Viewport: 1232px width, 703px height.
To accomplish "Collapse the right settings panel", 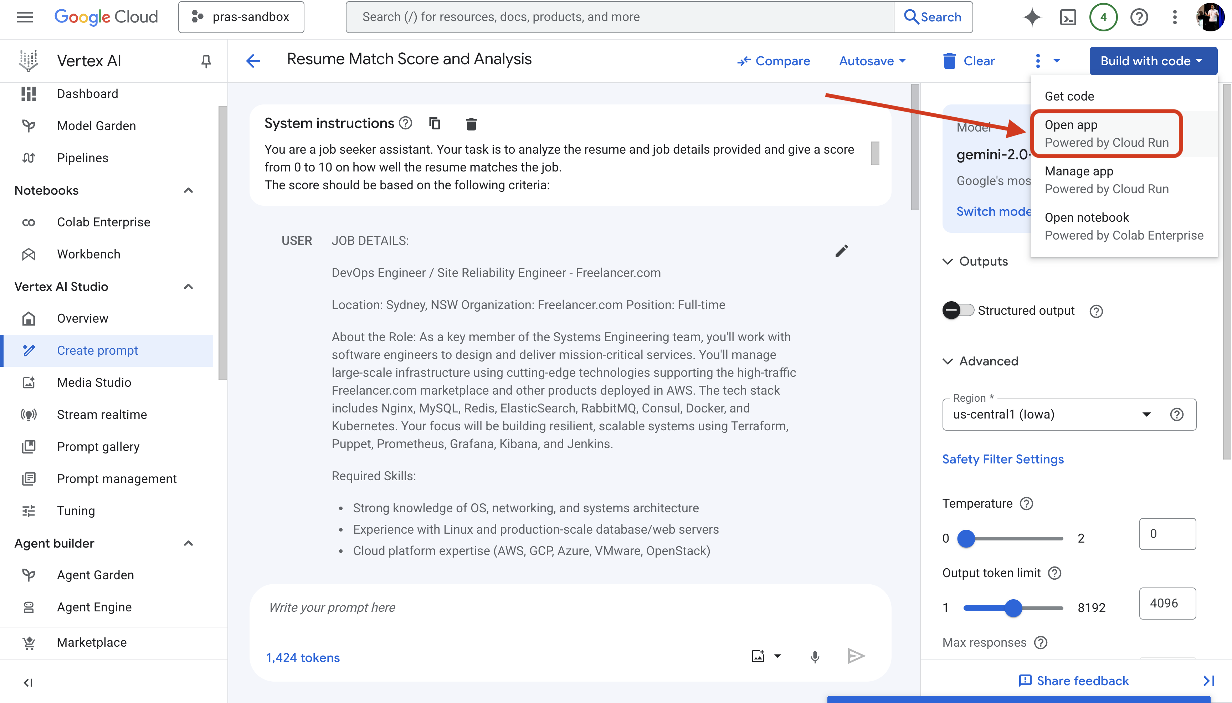I will coord(1209,681).
